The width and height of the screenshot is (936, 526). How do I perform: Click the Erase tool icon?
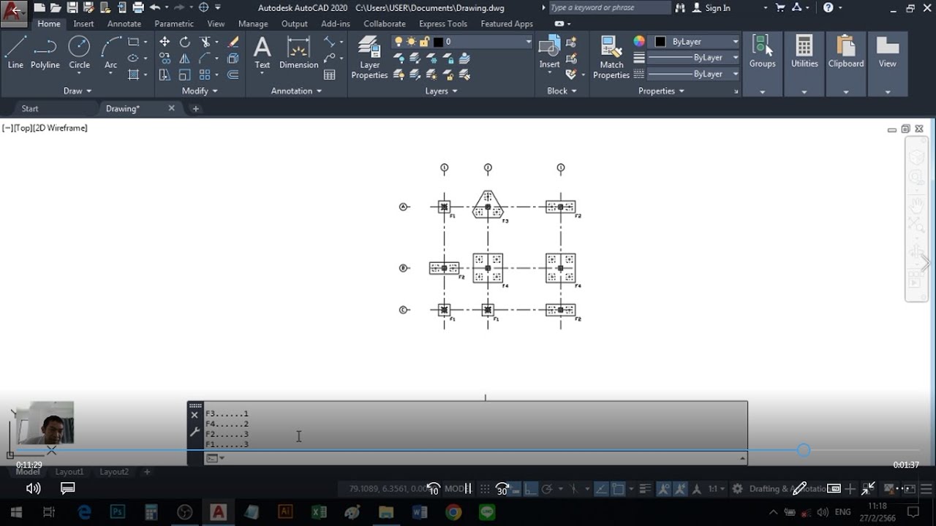click(233, 42)
